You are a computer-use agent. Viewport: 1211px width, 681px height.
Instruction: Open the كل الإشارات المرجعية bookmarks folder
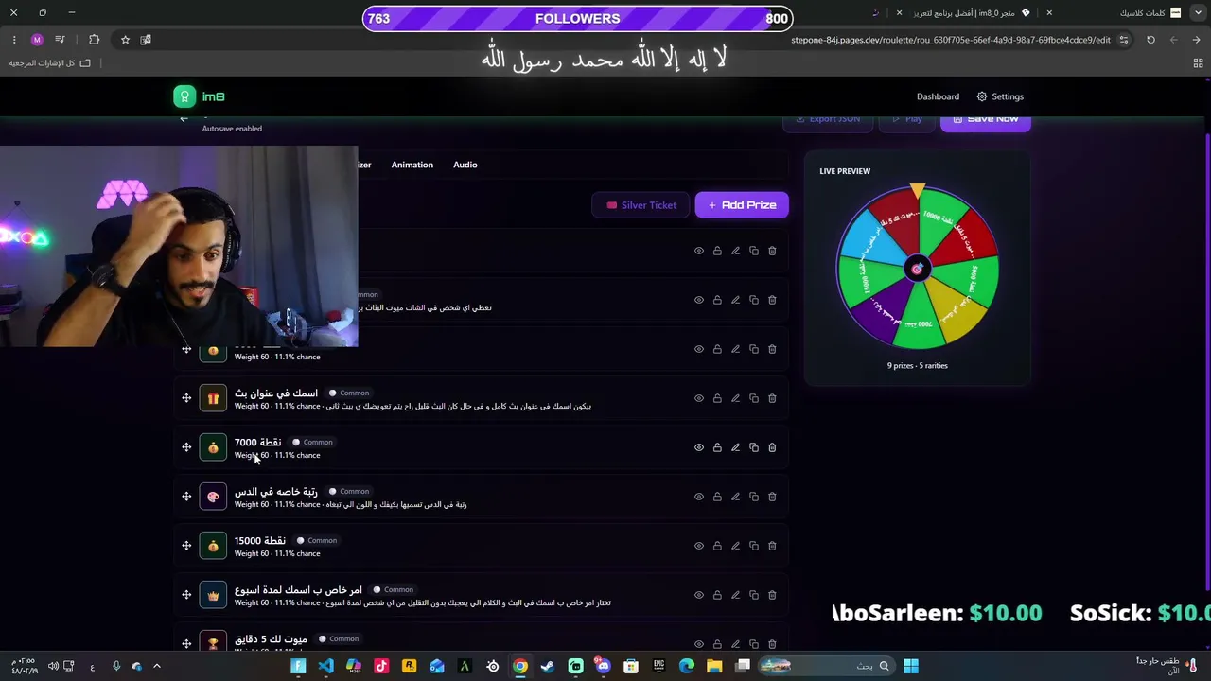[x=49, y=63]
